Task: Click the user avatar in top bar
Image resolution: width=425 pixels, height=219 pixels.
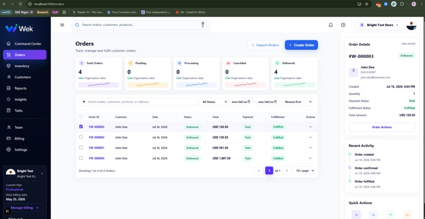Action: [x=411, y=25]
